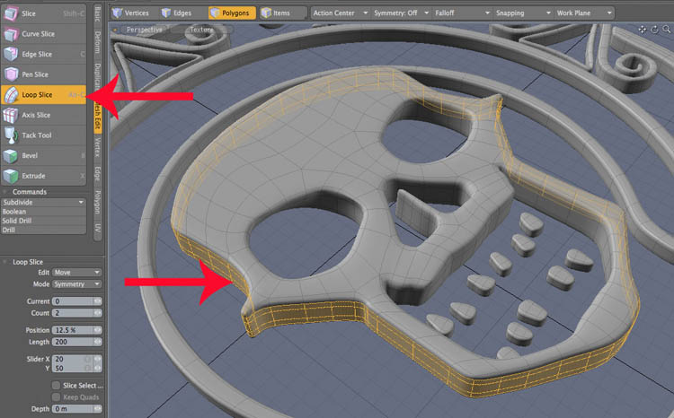Screen dimensions: 674x418
Task: Open the Mode dropdown set to Symmetry
Action: (x=76, y=284)
